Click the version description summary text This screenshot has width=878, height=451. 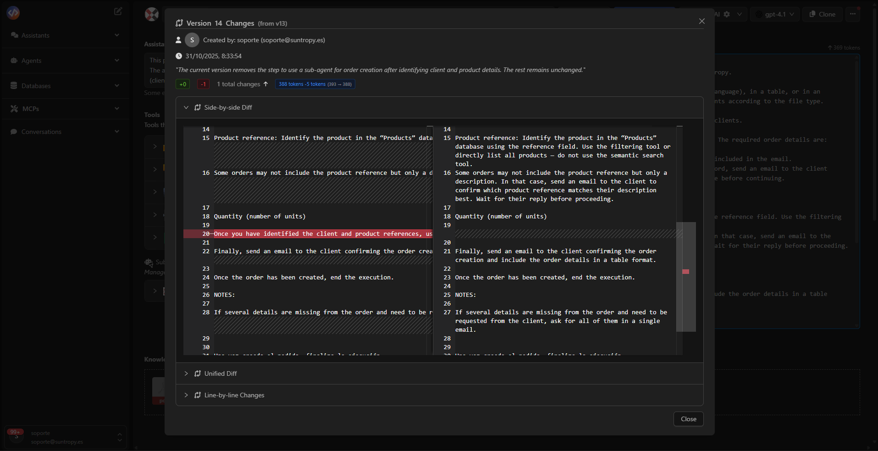tap(381, 70)
